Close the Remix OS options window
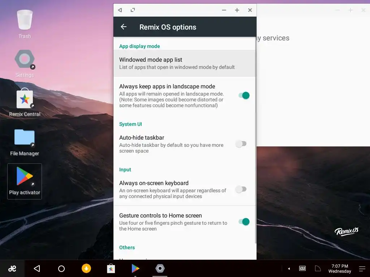 (250, 10)
